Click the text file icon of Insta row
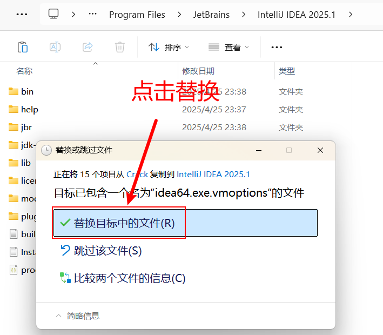This screenshot has width=383, height=335. click(14, 252)
